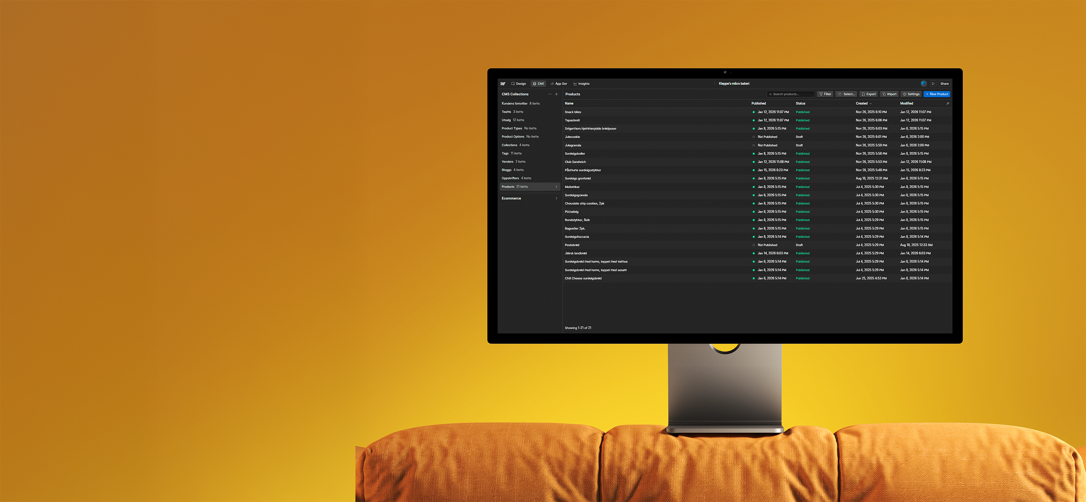Add a new CMS collection with plus icon
This screenshot has width=1086, height=502.
coord(556,94)
